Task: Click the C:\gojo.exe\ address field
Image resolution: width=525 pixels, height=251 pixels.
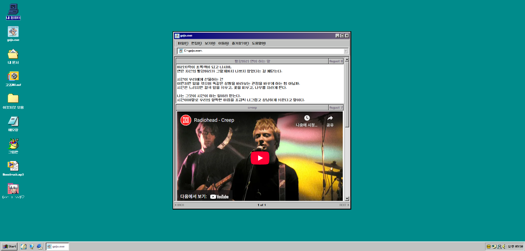Action: [x=262, y=51]
